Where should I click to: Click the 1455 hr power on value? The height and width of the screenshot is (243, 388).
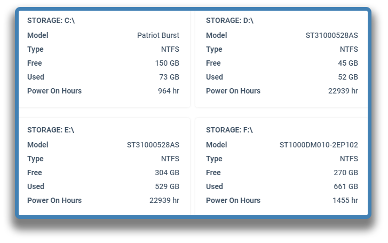pos(345,200)
